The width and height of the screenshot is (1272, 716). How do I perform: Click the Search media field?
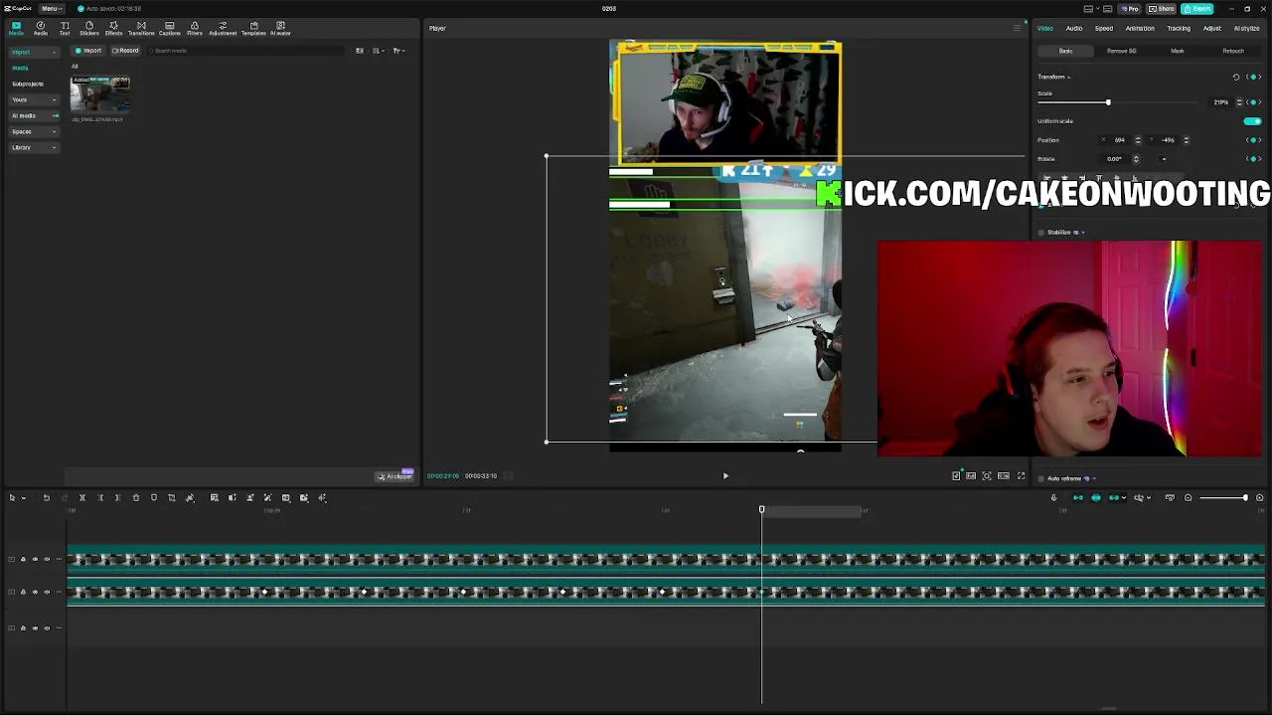click(x=243, y=51)
